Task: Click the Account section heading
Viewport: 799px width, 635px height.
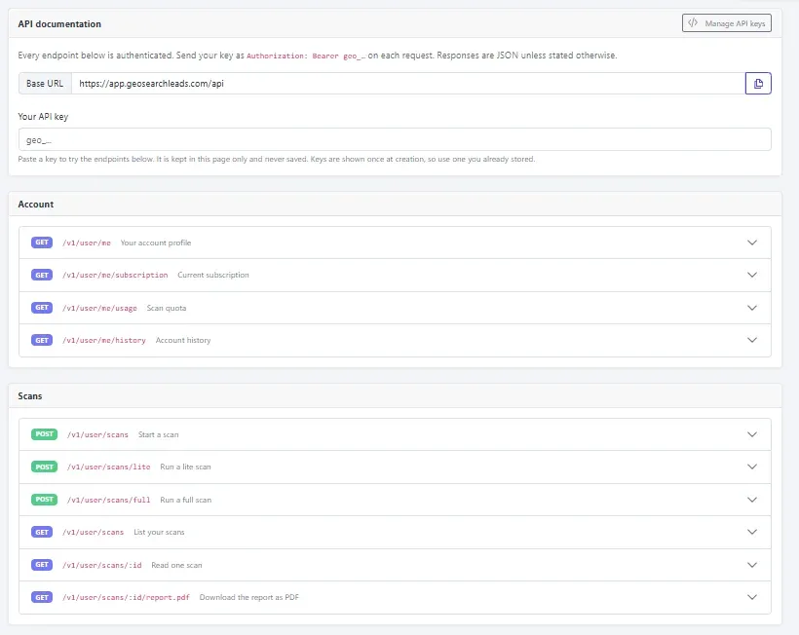Action: click(36, 205)
